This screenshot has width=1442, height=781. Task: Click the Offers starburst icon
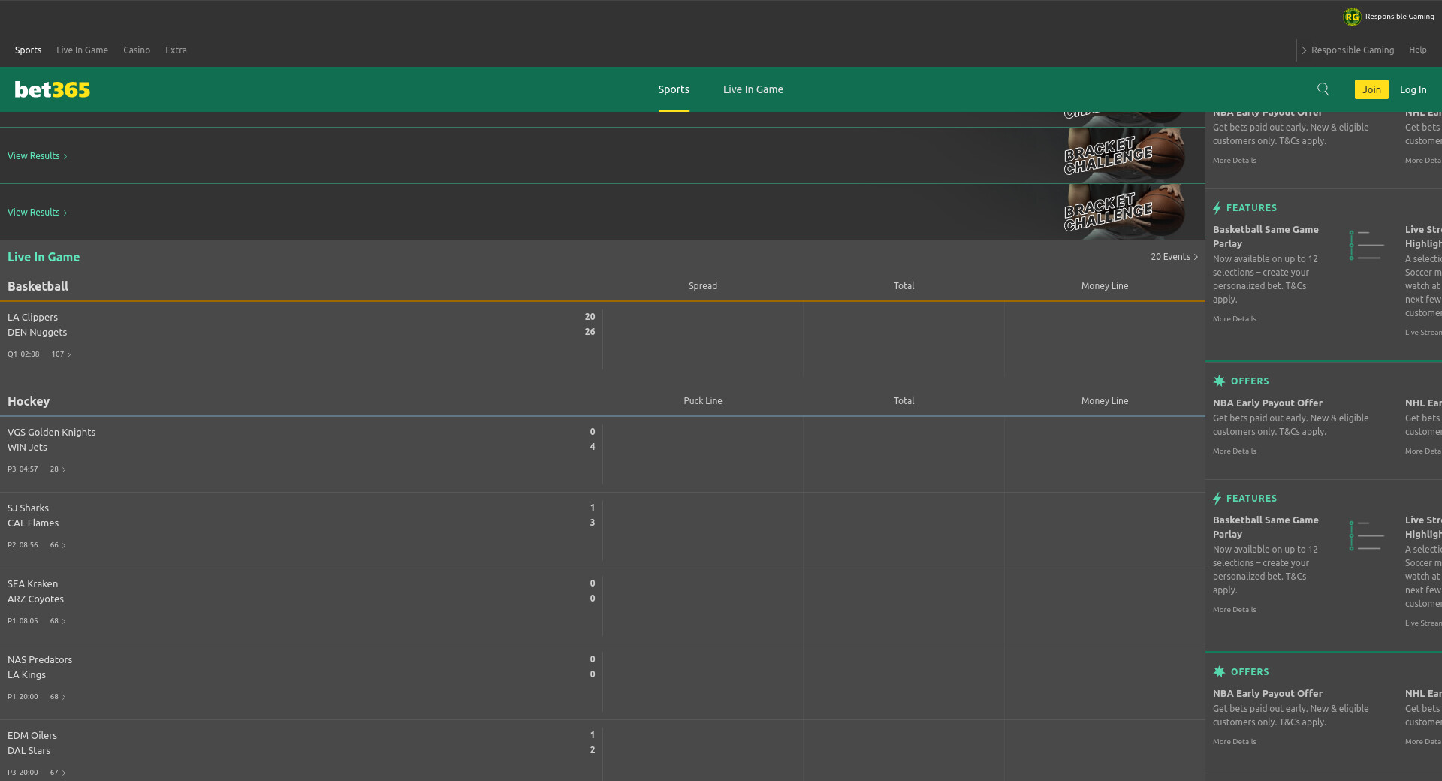[1219, 381]
